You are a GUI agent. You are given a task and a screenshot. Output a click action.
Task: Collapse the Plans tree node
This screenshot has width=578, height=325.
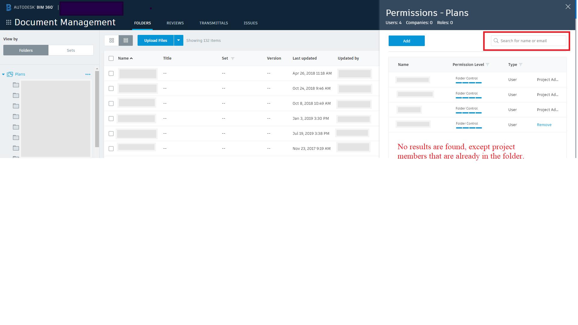[3, 74]
